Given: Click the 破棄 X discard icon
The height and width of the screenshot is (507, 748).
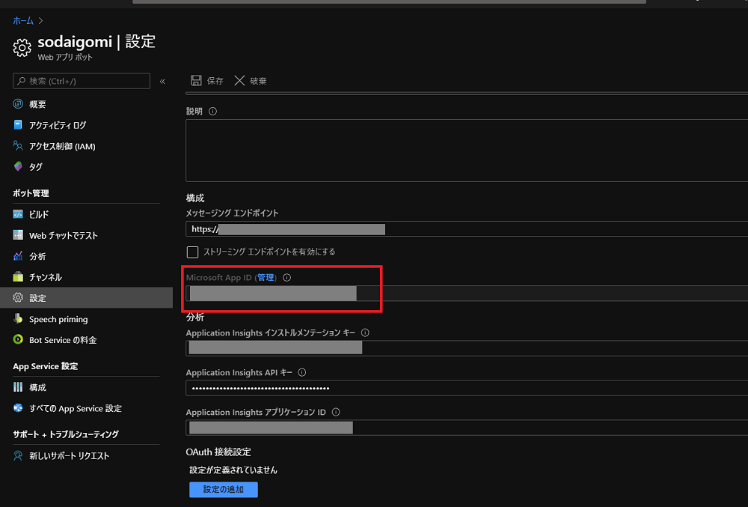Looking at the screenshot, I should [239, 80].
